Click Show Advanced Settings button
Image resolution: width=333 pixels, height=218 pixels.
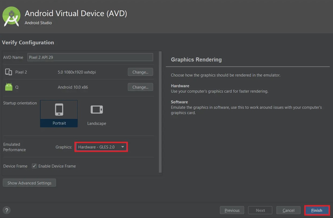[29, 183]
